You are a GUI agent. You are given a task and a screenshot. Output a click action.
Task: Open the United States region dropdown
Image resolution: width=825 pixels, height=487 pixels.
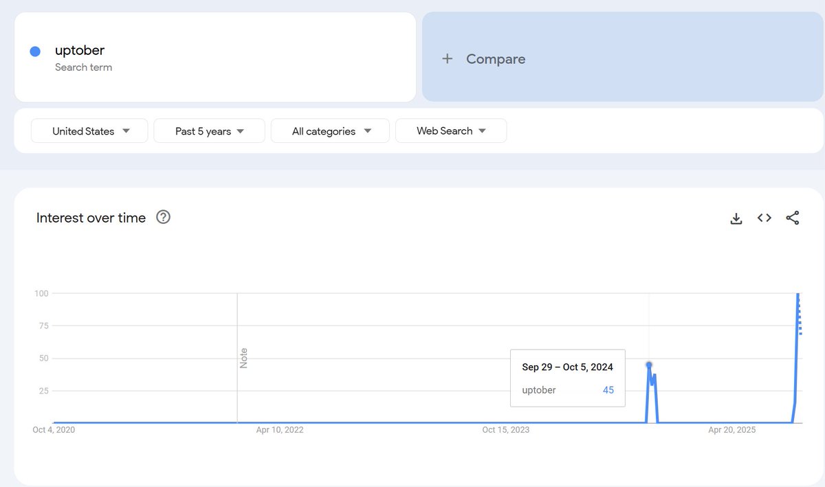[89, 131]
